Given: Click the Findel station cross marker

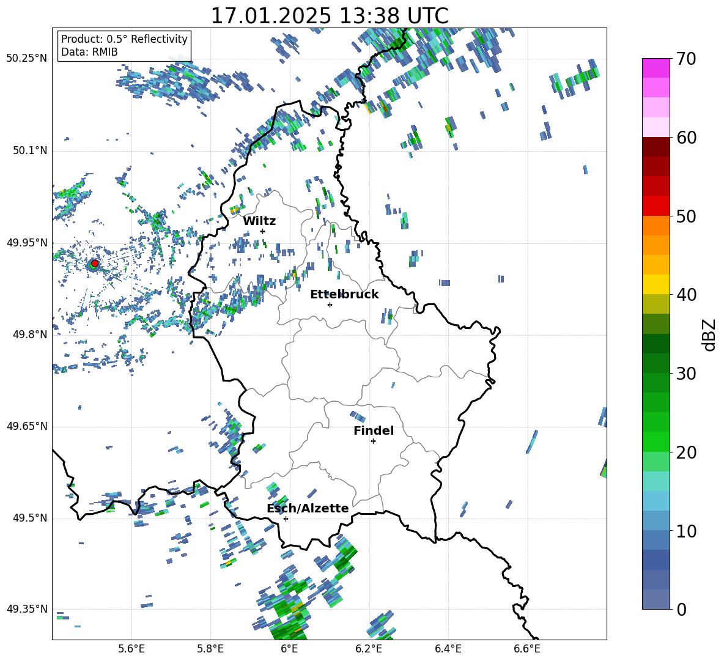Looking at the screenshot, I should [x=373, y=441].
